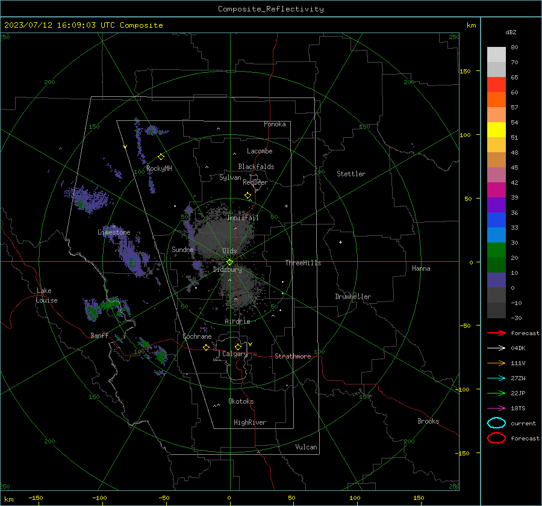Click the Innisfail label on the map

click(243, 218)
